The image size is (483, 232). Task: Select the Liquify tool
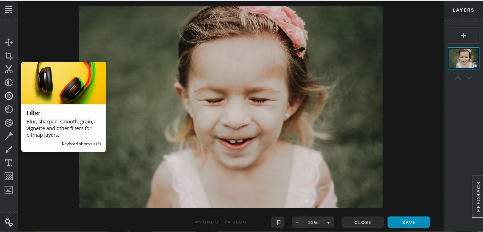point(9,123)
